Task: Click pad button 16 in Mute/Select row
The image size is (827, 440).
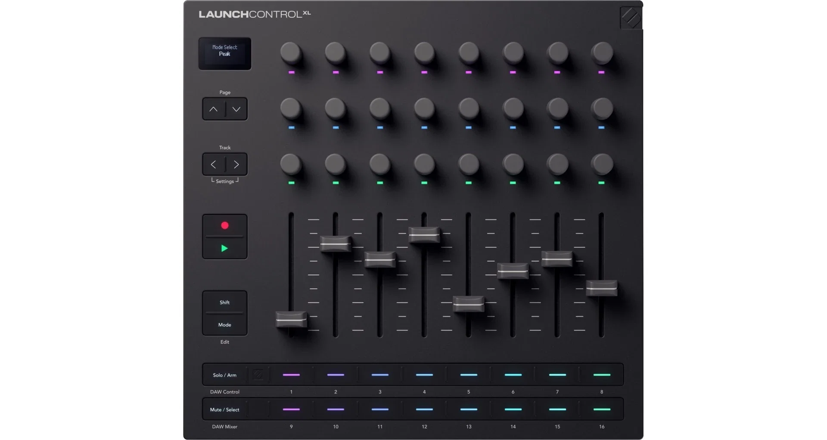Action: click(602, 409)
